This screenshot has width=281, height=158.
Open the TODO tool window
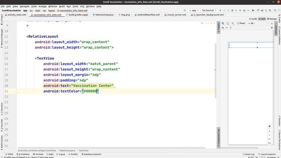coord(9,154)
